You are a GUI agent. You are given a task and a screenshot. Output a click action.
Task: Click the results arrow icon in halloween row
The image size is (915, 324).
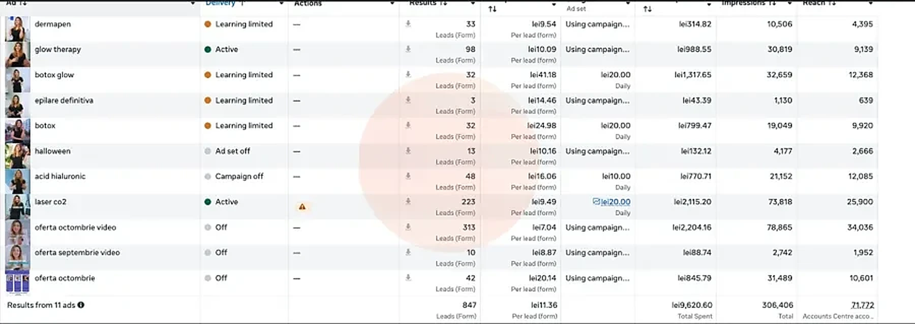pos(408,151)
